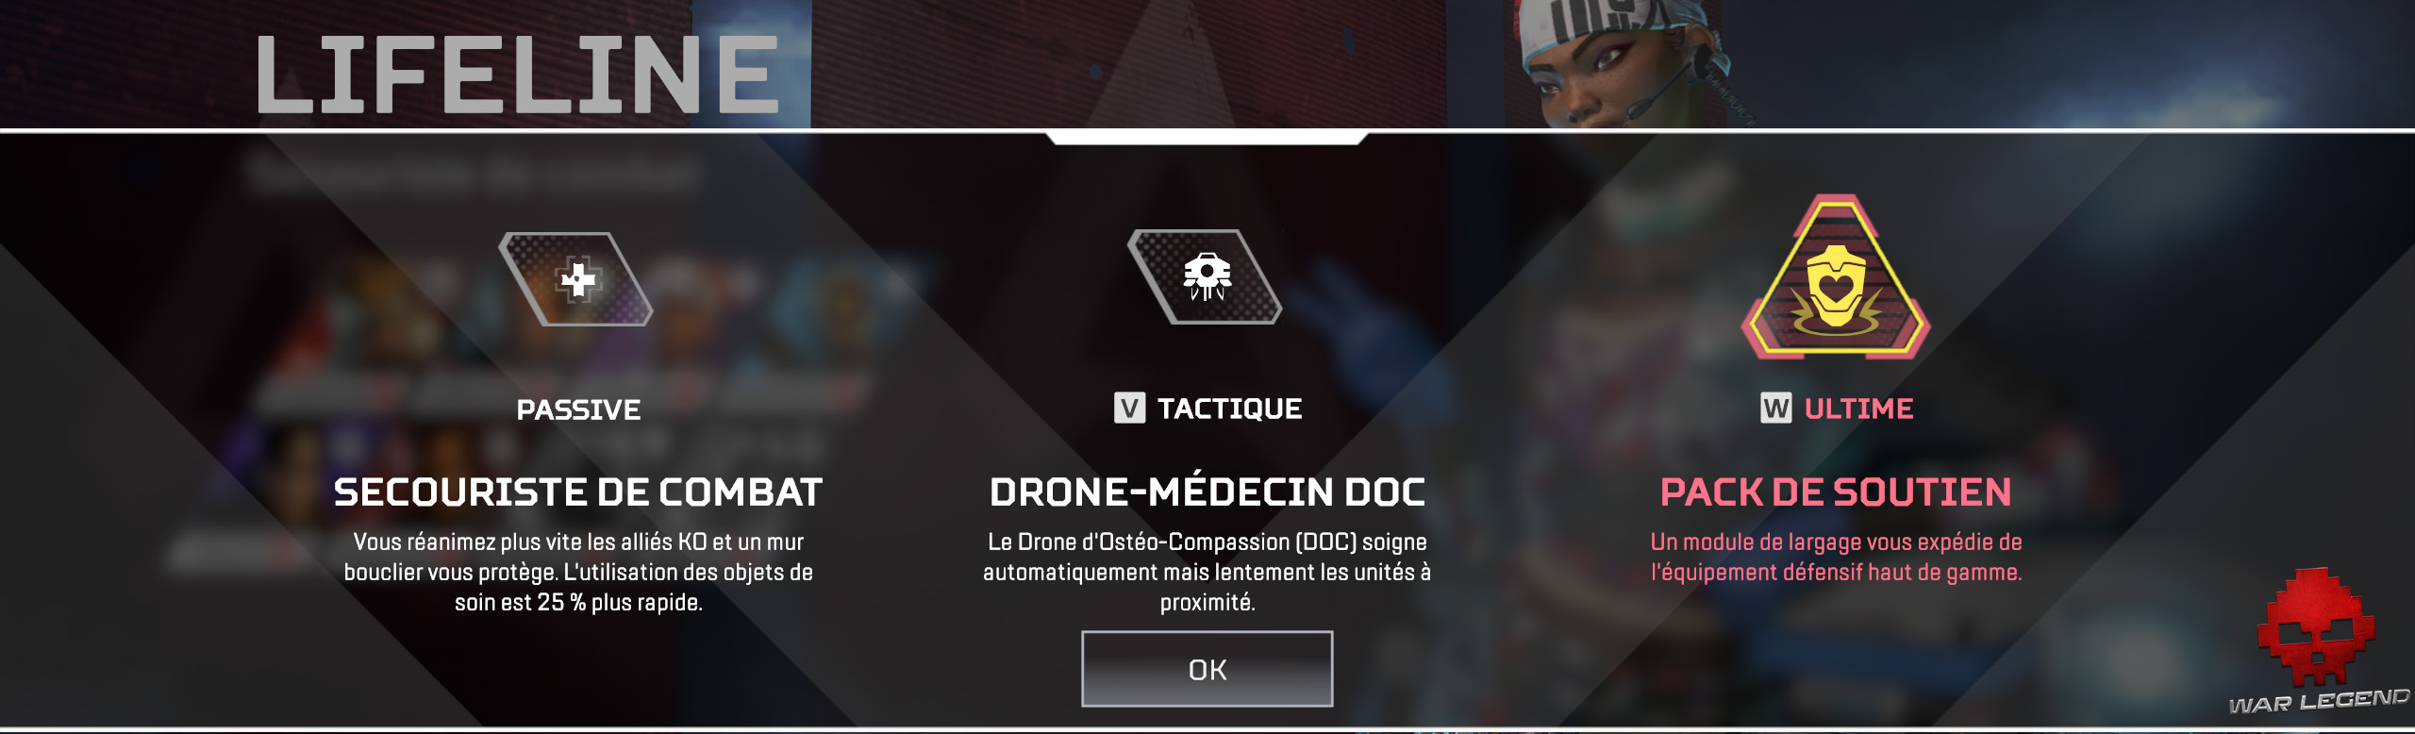The height and width of the screenshot is (734, 2415).
Task: Click the Drone d'Ostéo-Compassion description text
Action: tap(1207, 572)
